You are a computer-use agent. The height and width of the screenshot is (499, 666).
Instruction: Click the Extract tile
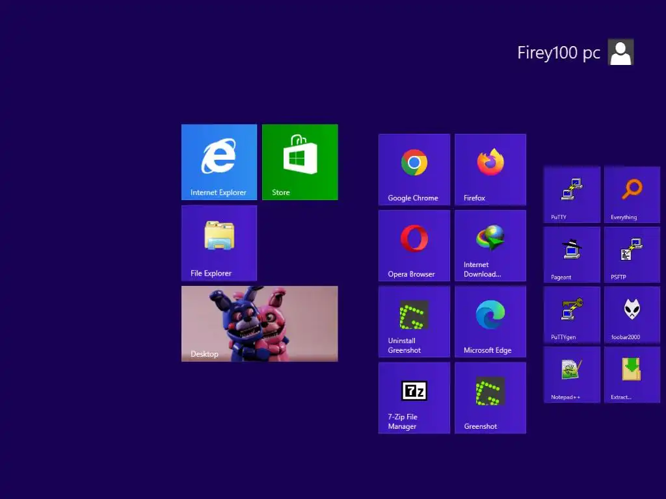(x=632, y=375)
